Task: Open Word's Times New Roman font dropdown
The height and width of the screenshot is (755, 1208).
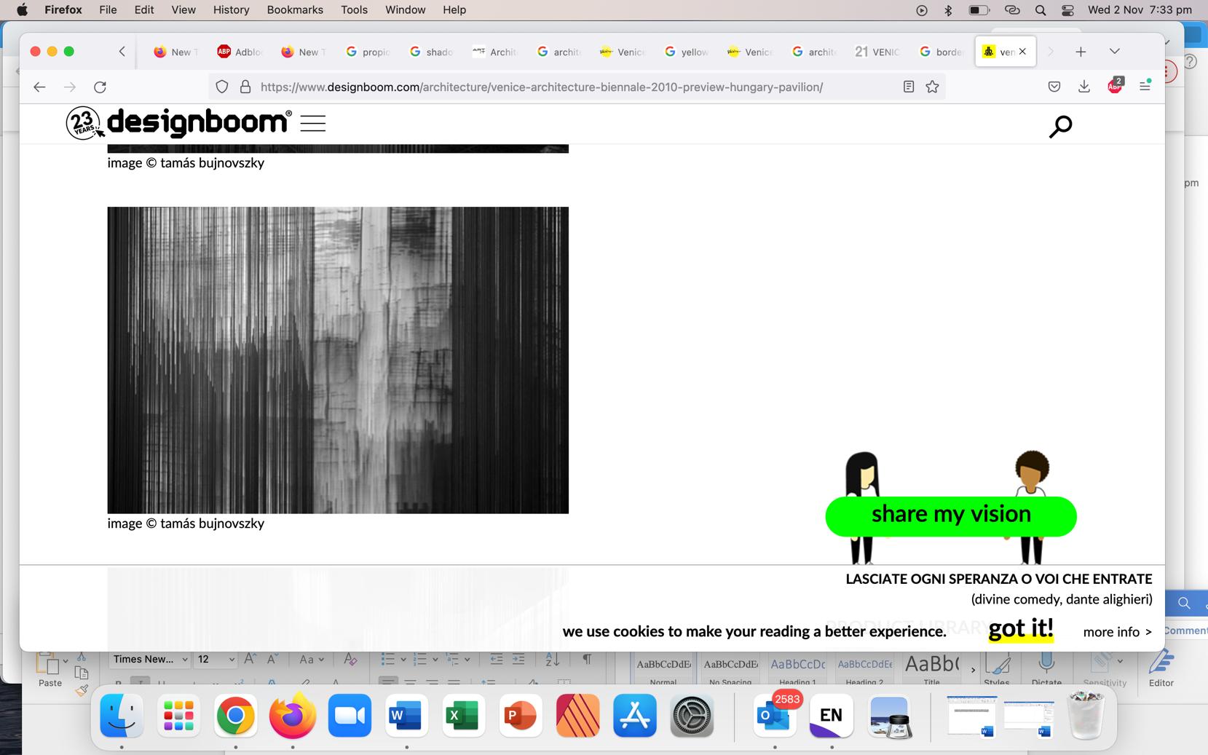Action: click(185, 660)
